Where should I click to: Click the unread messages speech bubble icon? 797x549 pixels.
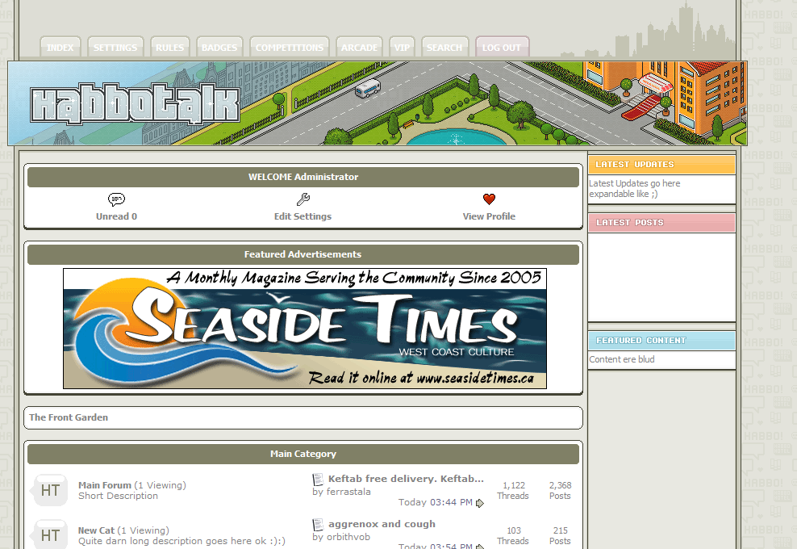116,199
